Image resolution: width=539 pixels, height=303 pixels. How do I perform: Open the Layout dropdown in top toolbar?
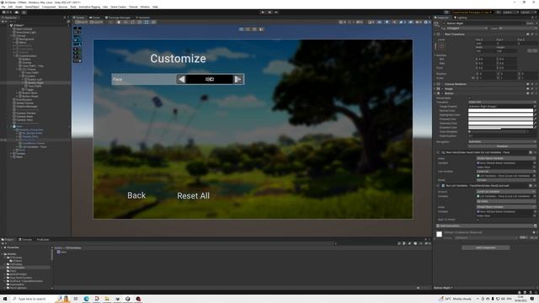528,12
